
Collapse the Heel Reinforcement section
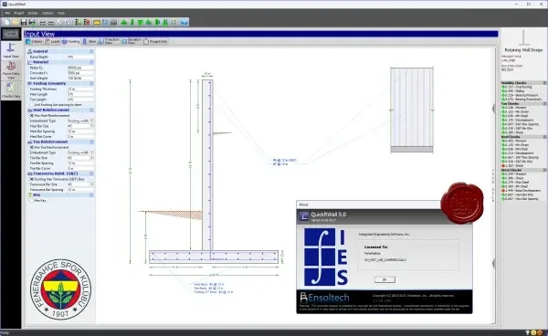(x=91, y=110)
